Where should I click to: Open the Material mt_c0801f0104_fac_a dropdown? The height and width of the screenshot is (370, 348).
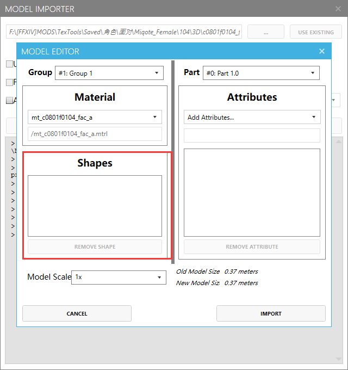pyautogui.click(x=95, y=117)
